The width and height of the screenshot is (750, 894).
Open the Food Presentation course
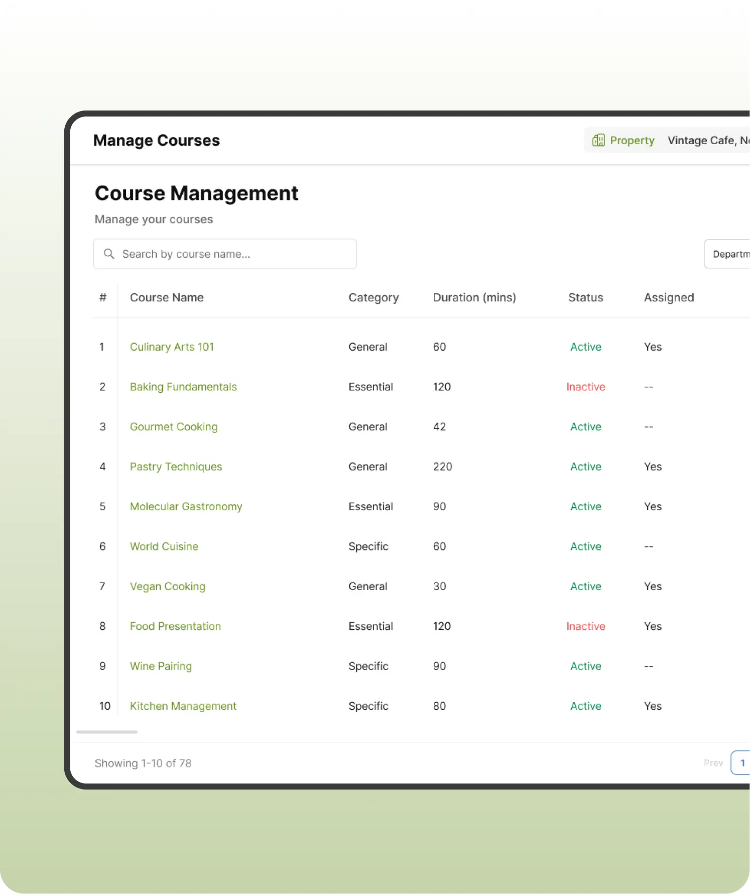point(175,626)
